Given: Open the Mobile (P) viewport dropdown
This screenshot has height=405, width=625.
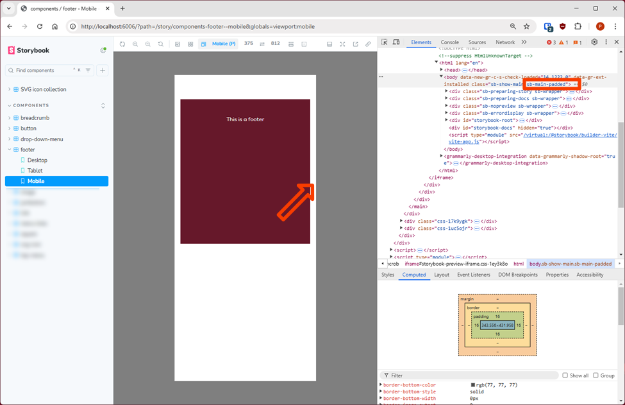Looking at the screenshot, I should pos(219,44).
